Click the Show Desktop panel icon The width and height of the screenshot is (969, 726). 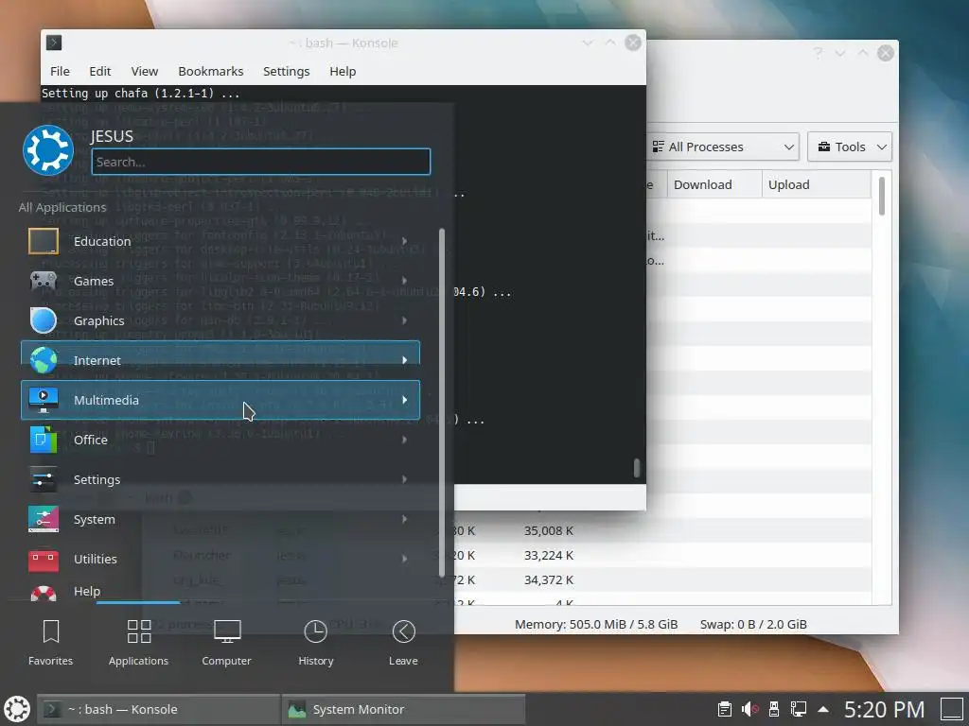952,709
